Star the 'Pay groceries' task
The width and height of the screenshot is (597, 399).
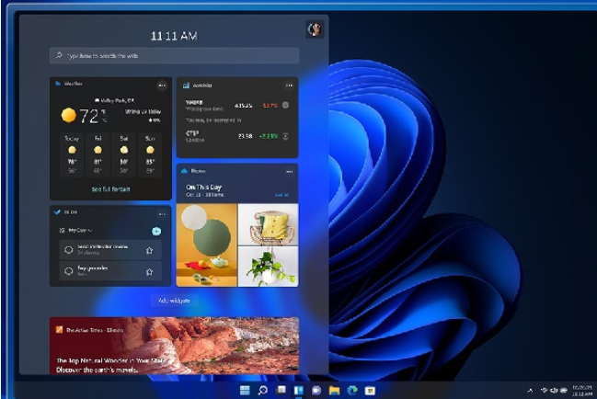tap(149, 271)
